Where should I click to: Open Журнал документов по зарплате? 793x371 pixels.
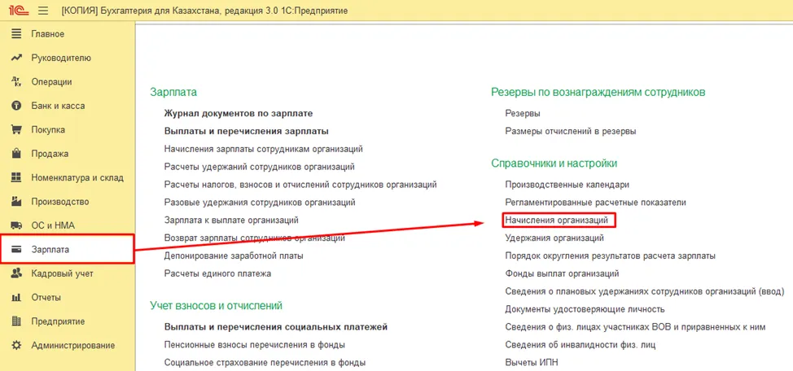[239, 113]
